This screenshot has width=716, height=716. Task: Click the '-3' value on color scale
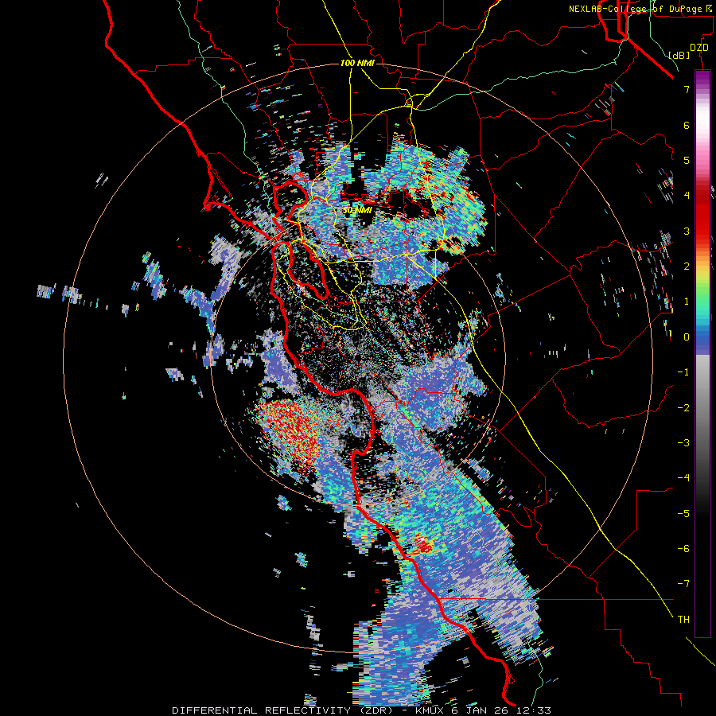pos(683,443)
